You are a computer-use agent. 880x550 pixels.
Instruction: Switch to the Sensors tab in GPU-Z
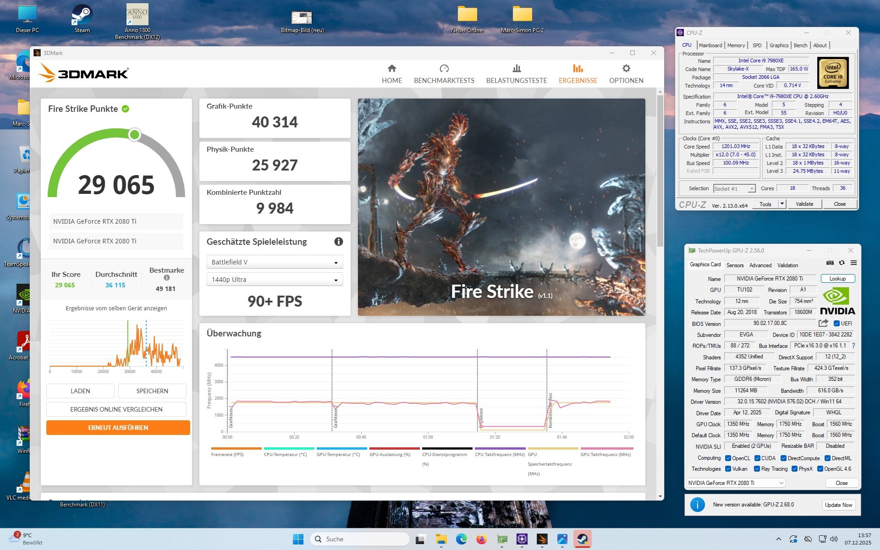point(735,265)
